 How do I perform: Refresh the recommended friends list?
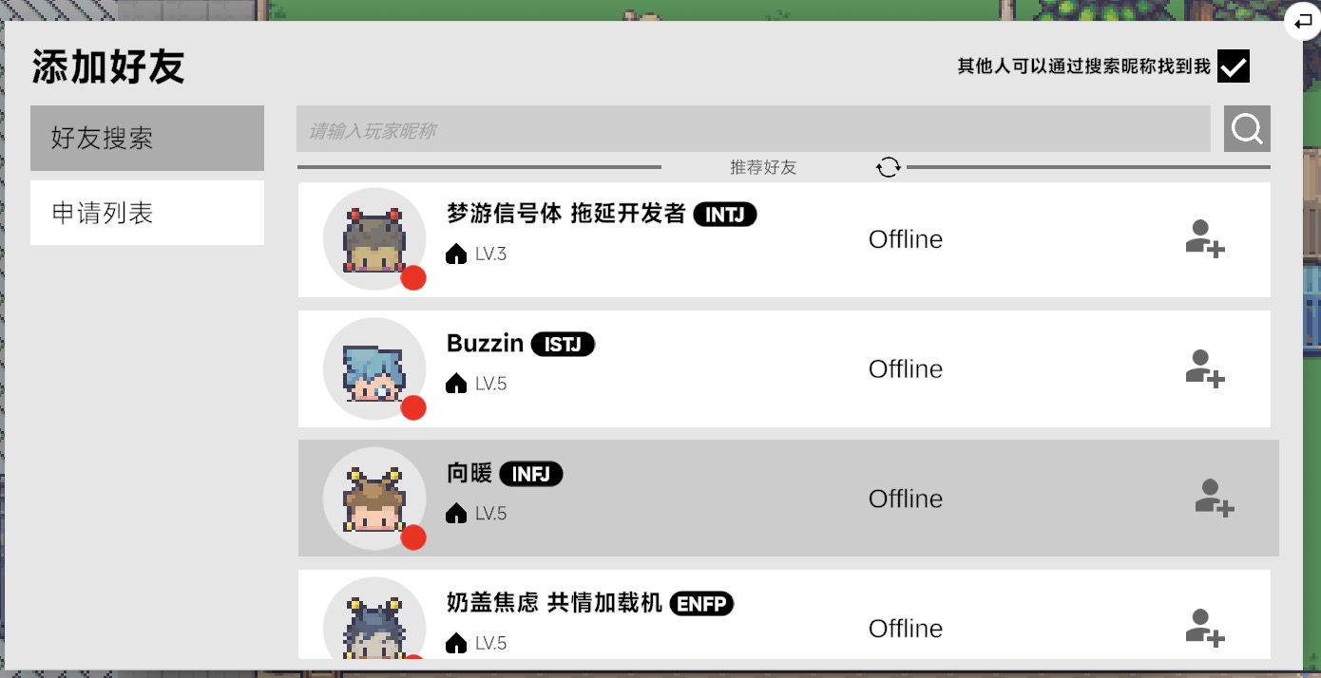889,167
